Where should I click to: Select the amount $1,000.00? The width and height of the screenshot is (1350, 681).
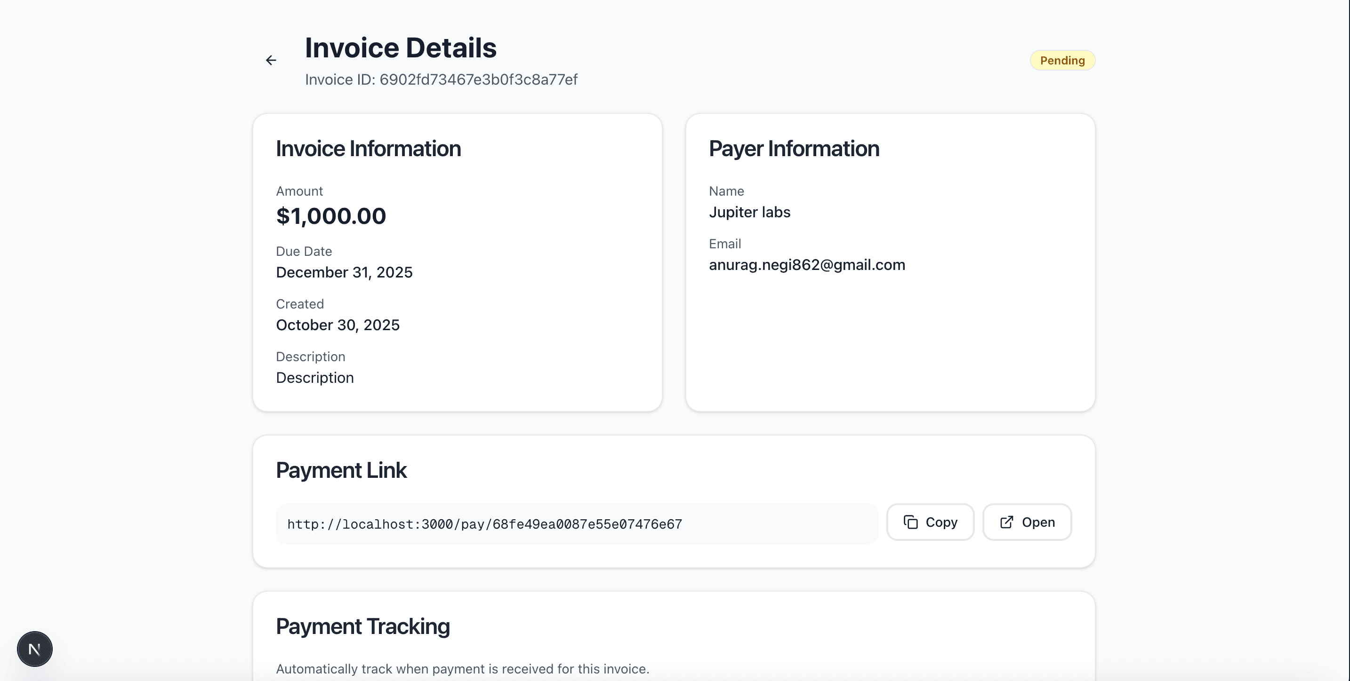point(331,215)
